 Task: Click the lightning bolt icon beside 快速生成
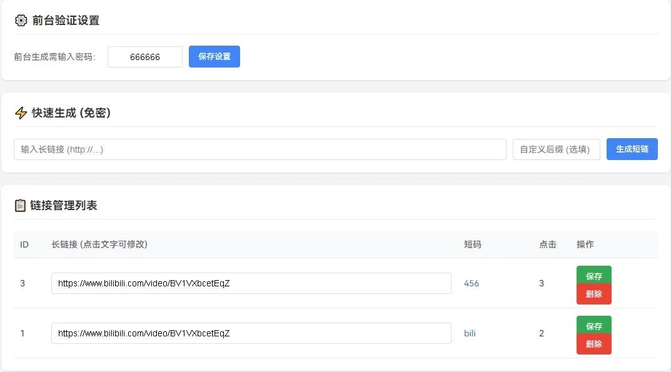21,113
